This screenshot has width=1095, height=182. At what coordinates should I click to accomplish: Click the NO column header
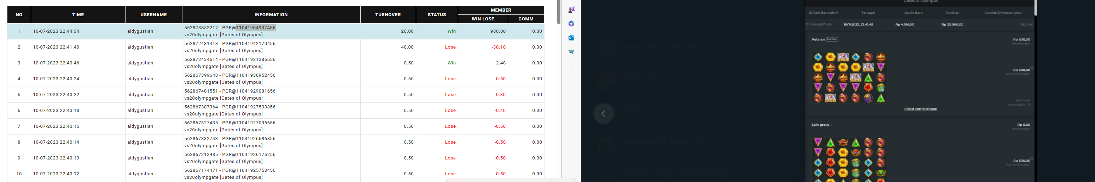coord(19,14)
